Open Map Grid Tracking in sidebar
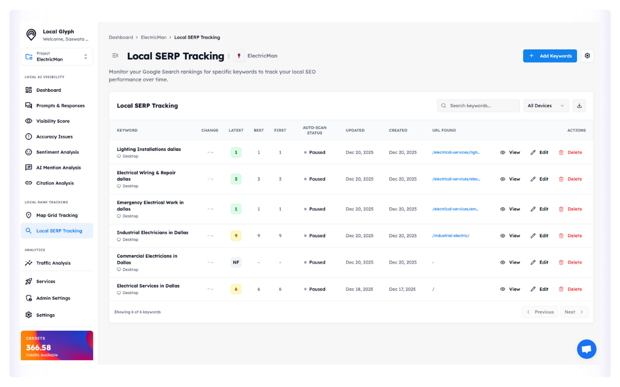Screen dimensions: 620x387 [x=56, y=216]
